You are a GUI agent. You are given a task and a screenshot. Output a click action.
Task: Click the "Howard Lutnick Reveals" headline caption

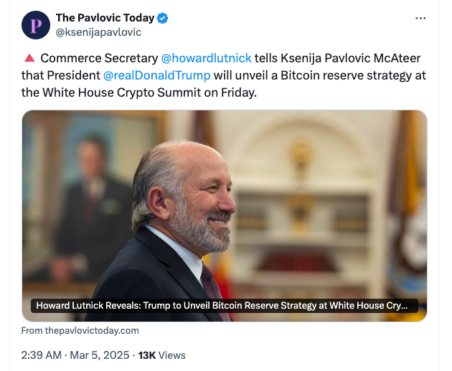pos(222,306)
